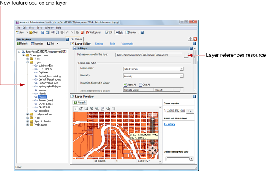Screen dimensions: 266x171
Task: Click the browse button for data resource
Action: pyautogui.click(x=186, y=55)
